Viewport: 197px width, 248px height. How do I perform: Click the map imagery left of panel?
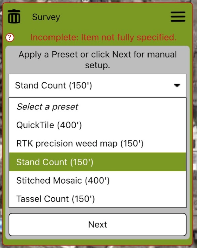point(1,127)
